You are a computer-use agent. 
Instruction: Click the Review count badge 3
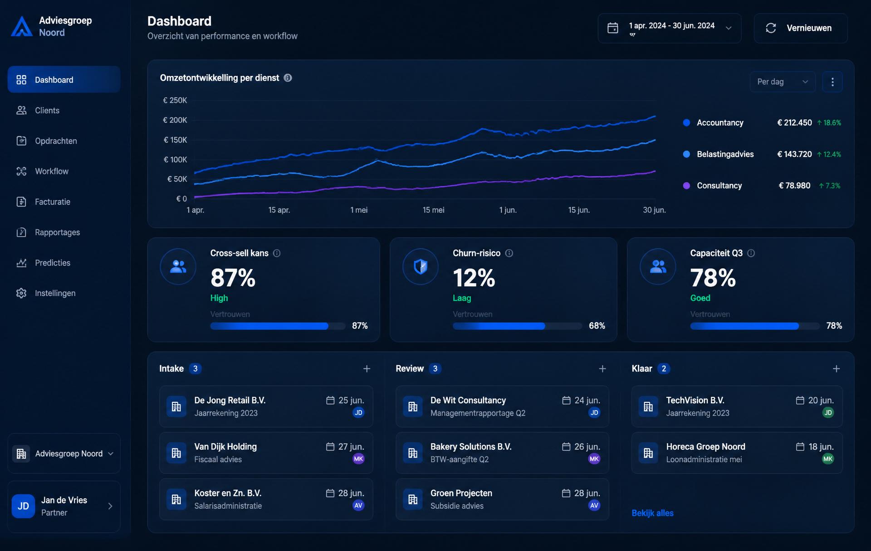[435, 369]
